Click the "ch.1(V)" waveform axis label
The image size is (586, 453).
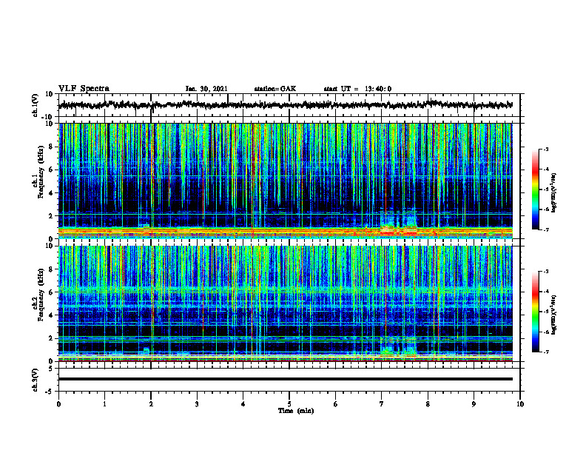tap(36, 105)
